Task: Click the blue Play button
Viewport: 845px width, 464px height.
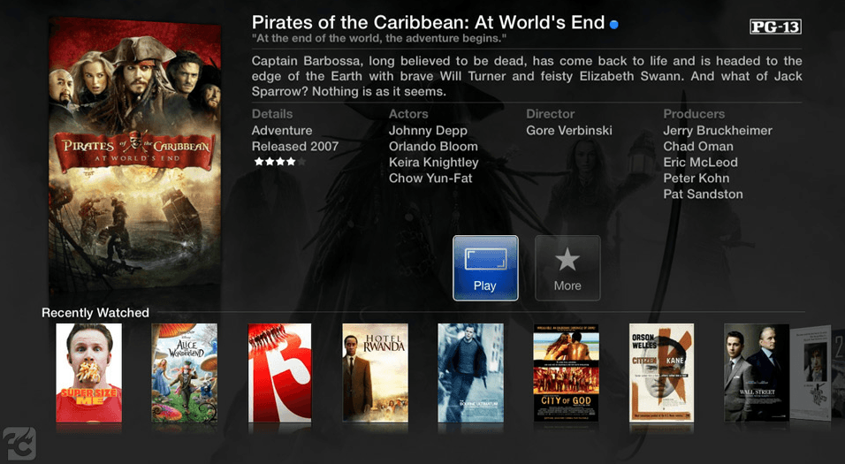Action: [x=485, y=268]
